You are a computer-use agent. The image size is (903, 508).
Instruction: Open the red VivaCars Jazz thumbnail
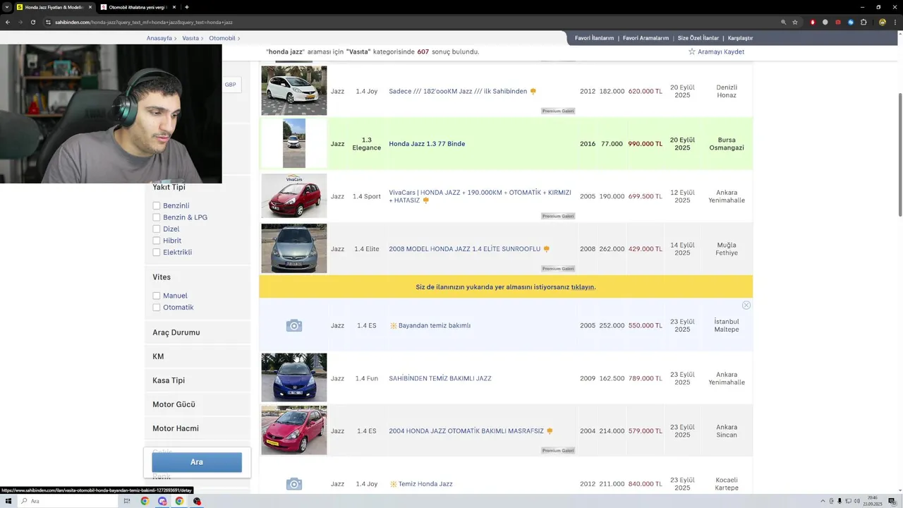(x=294, y=196)
